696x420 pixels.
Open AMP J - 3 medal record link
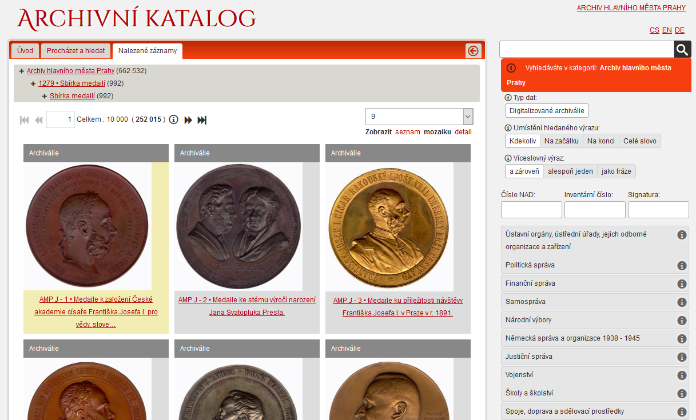pyautogui.click(x=398, y=306)
